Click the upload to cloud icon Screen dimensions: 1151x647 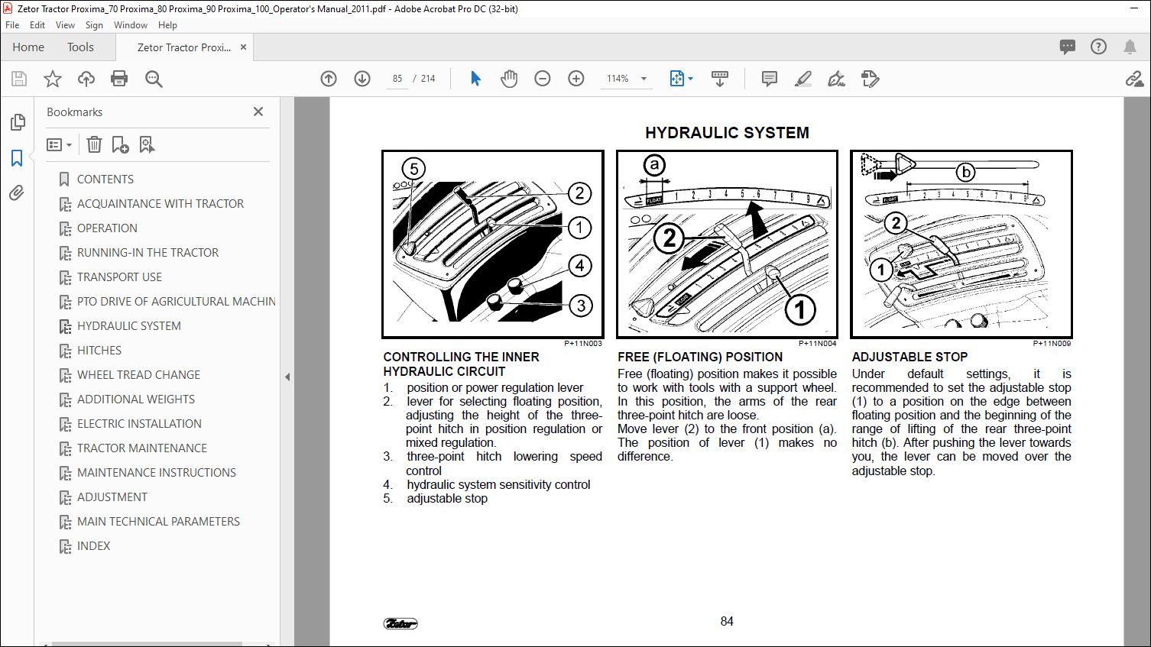click(x=86, y=79)
